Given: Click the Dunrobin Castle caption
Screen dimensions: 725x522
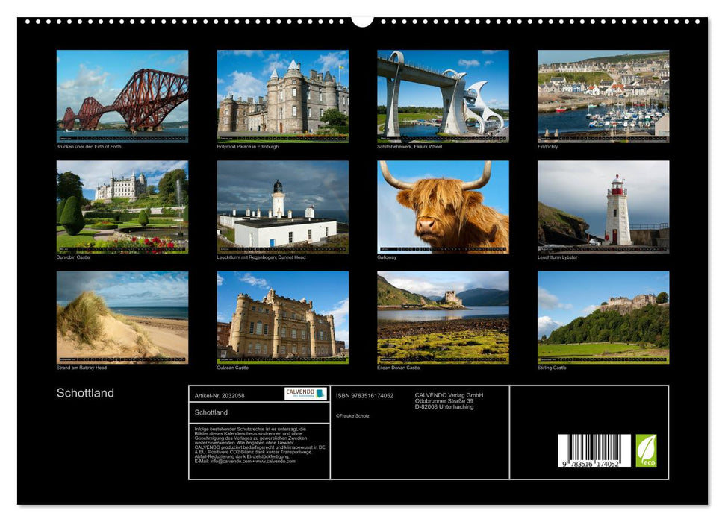Looking at the screenshot, I should point(74,258).
